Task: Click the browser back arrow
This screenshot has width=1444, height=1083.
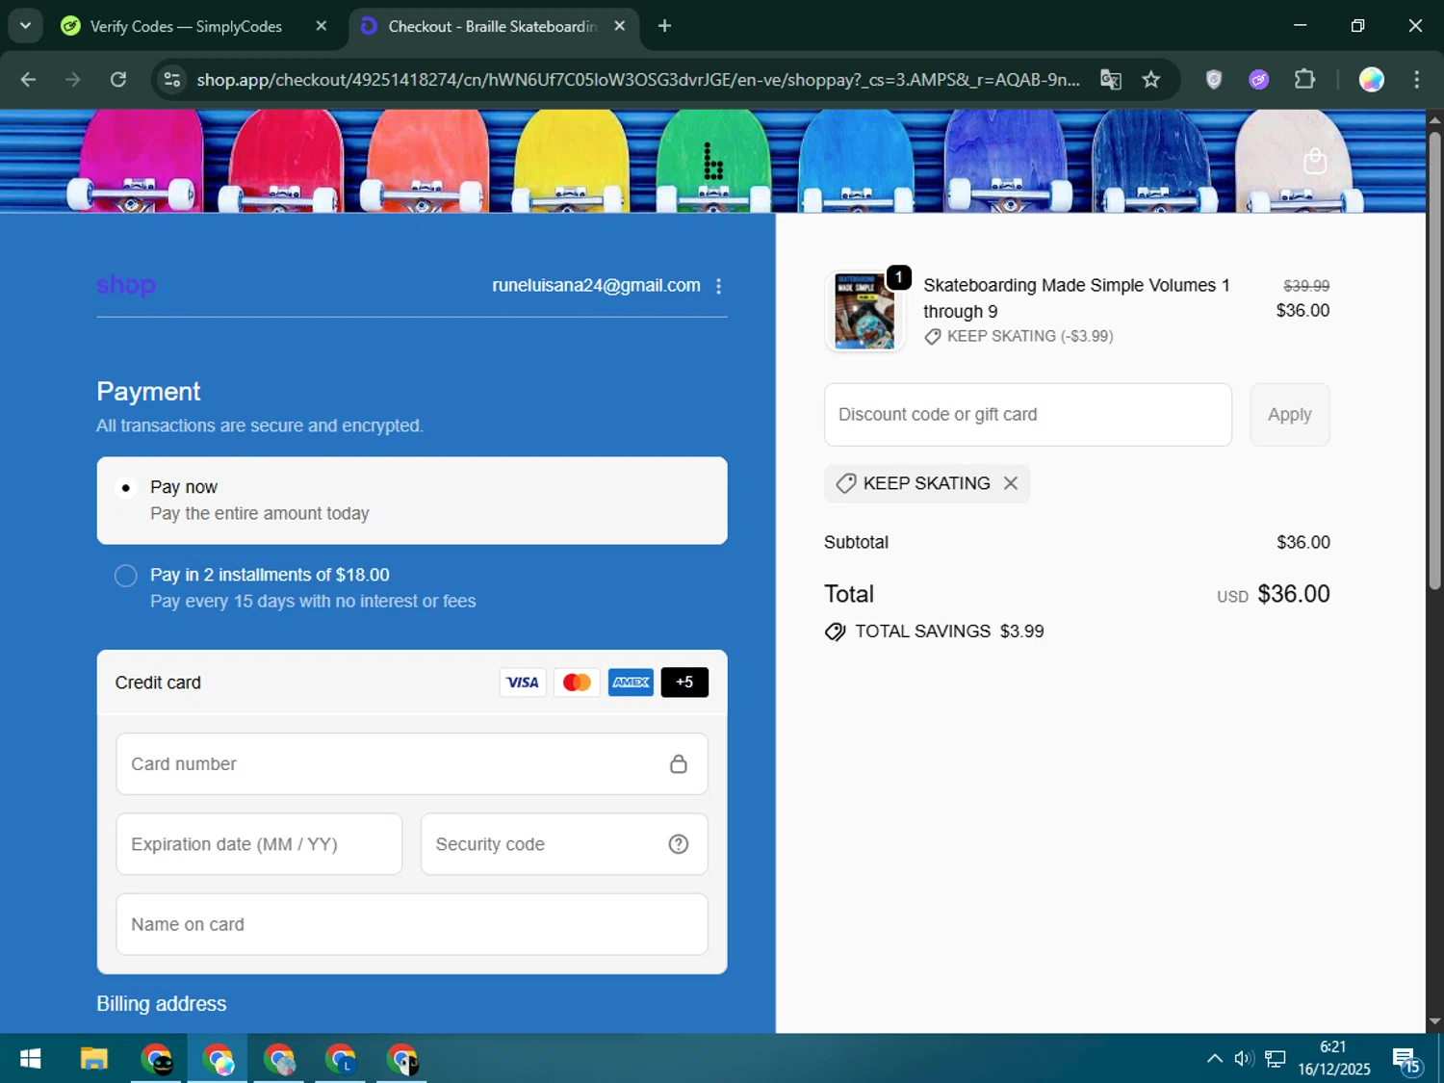Action: coord(28,80)
